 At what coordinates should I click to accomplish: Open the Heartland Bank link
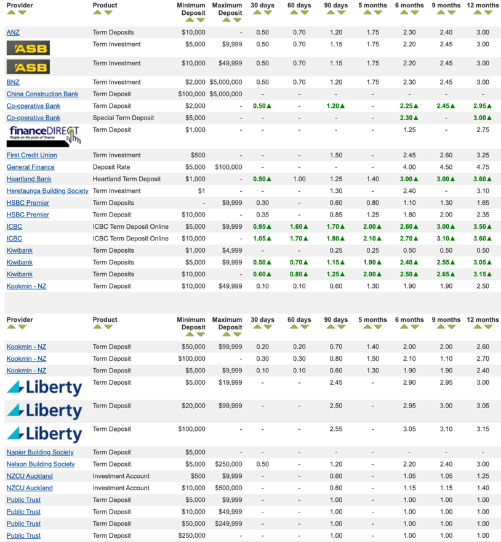pos(29,179)
